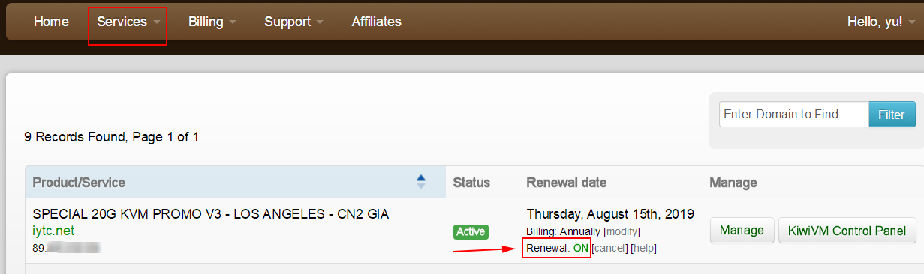Open the KiwiVM Control Panel
Screen dimensions: 924x274
click(x=847, y=231)
